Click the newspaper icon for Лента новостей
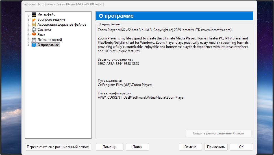Screen dimensions: 274x155 [34, 40]
